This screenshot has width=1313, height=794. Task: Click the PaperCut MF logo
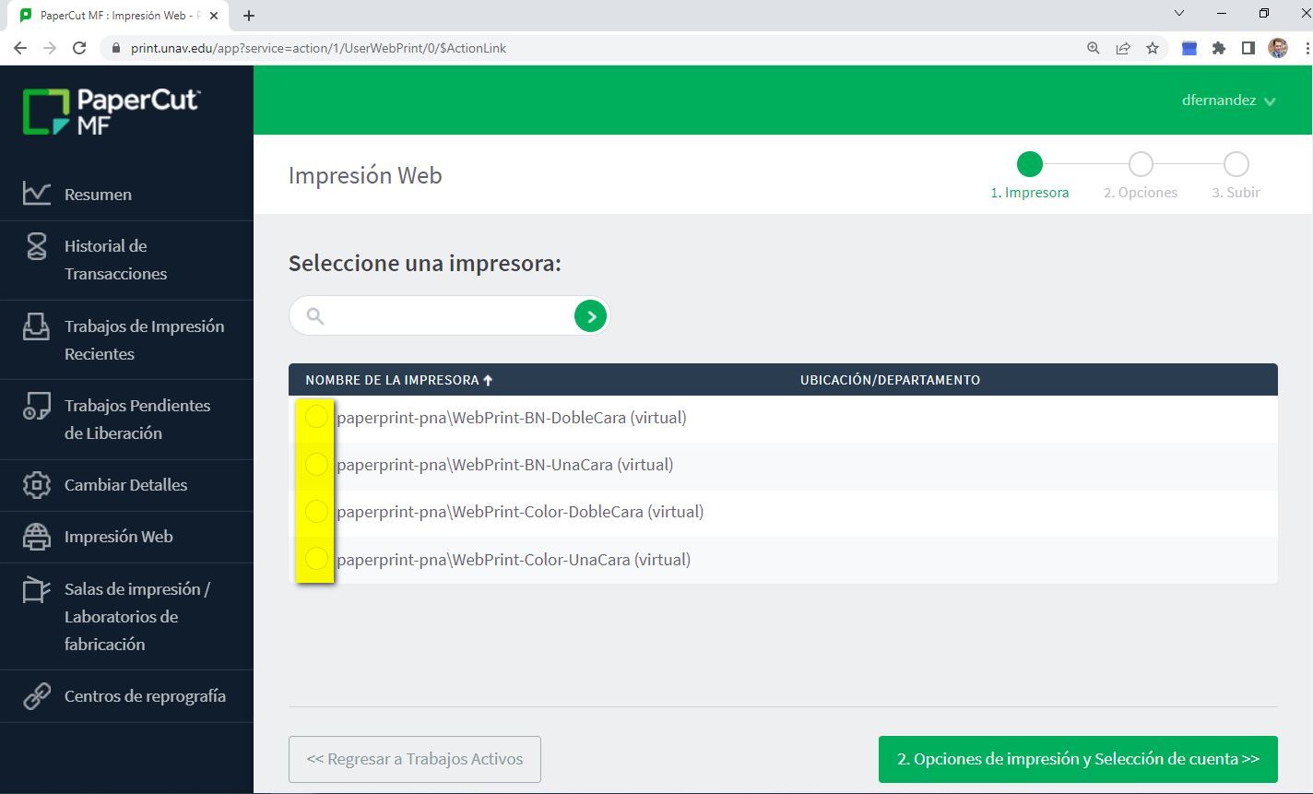(x=112, y=112)
